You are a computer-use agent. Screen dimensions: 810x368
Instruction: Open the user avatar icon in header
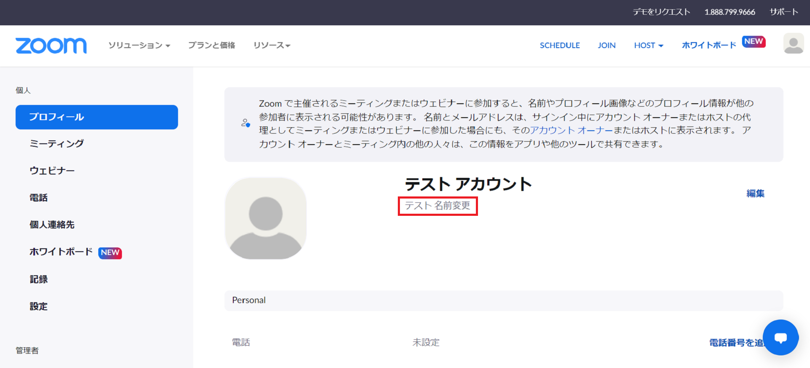click(x=793, y=44)
